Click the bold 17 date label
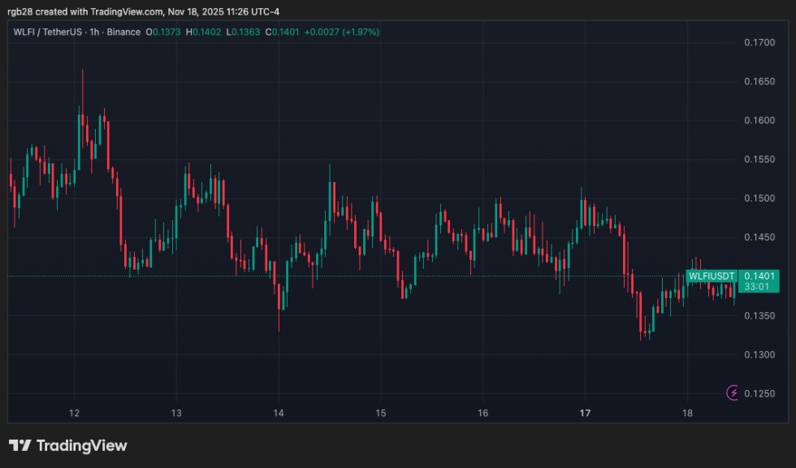Image resolution: width=796 pixels, height=468 pixels. click(x=585, y=413)
